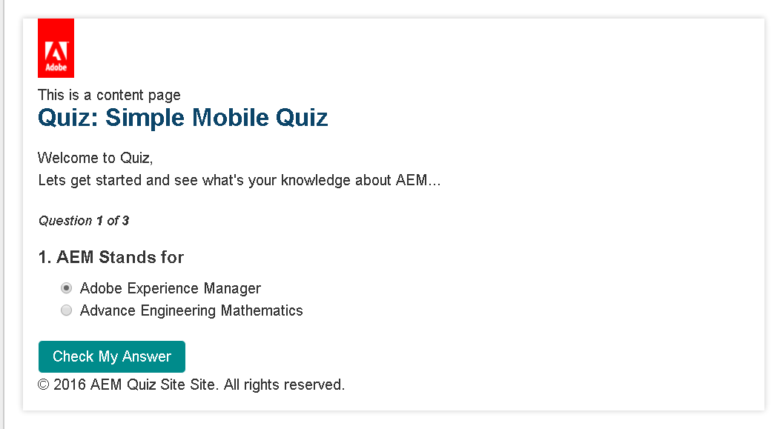The height and width of the screenshot is (429, 783).
Task: Click the bold total questions number 3
Action: [125, 221]
